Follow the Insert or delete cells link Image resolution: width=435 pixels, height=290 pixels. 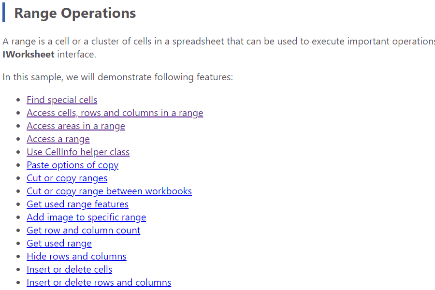[69, 269]
